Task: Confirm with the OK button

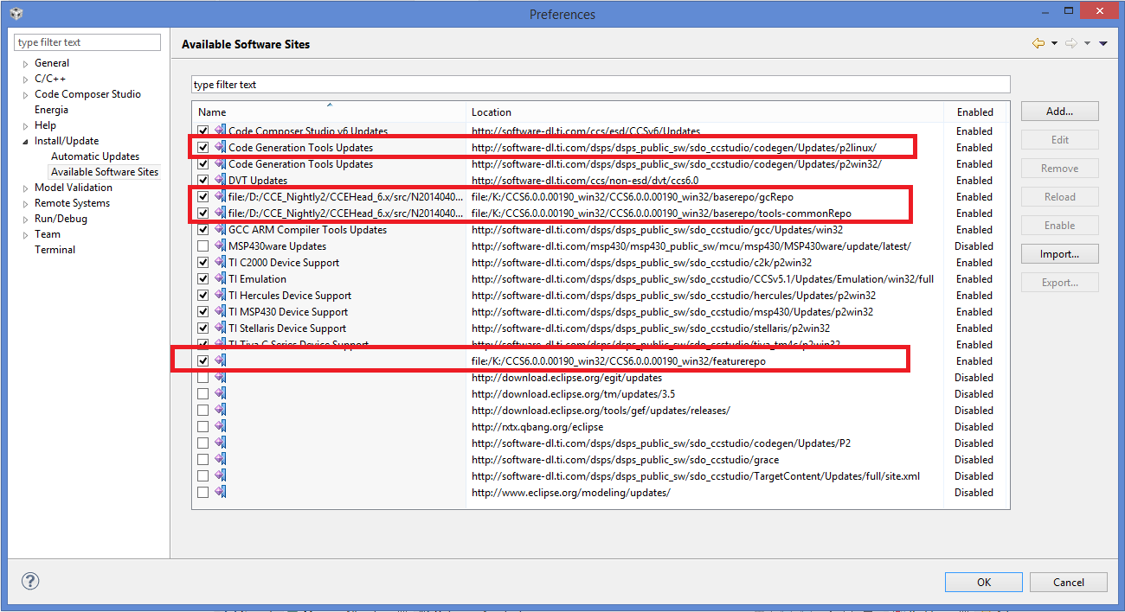Action: pyautogui.click(x=984, y=582)
